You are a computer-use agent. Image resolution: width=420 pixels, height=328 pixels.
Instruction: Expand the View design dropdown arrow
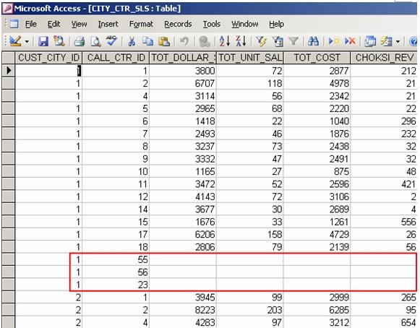27,42
